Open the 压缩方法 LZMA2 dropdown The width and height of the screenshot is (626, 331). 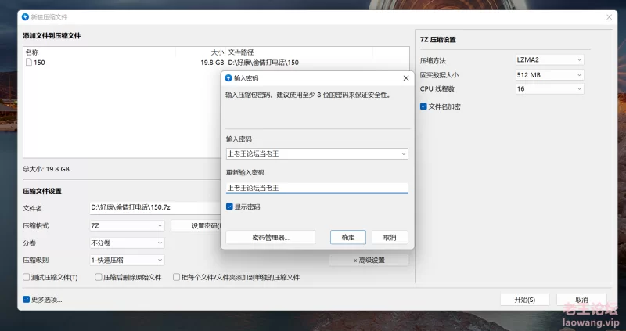pos(549,60)
